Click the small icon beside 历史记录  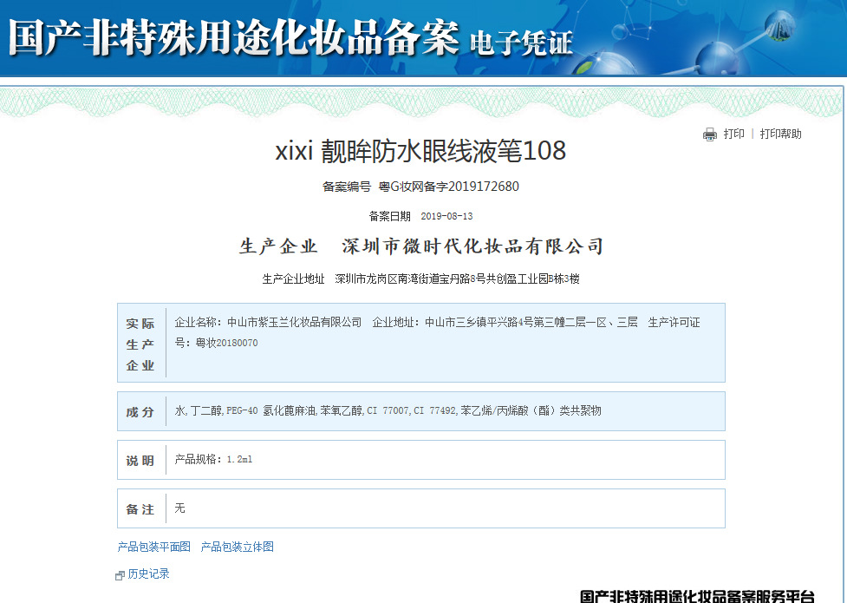(120, 575)
